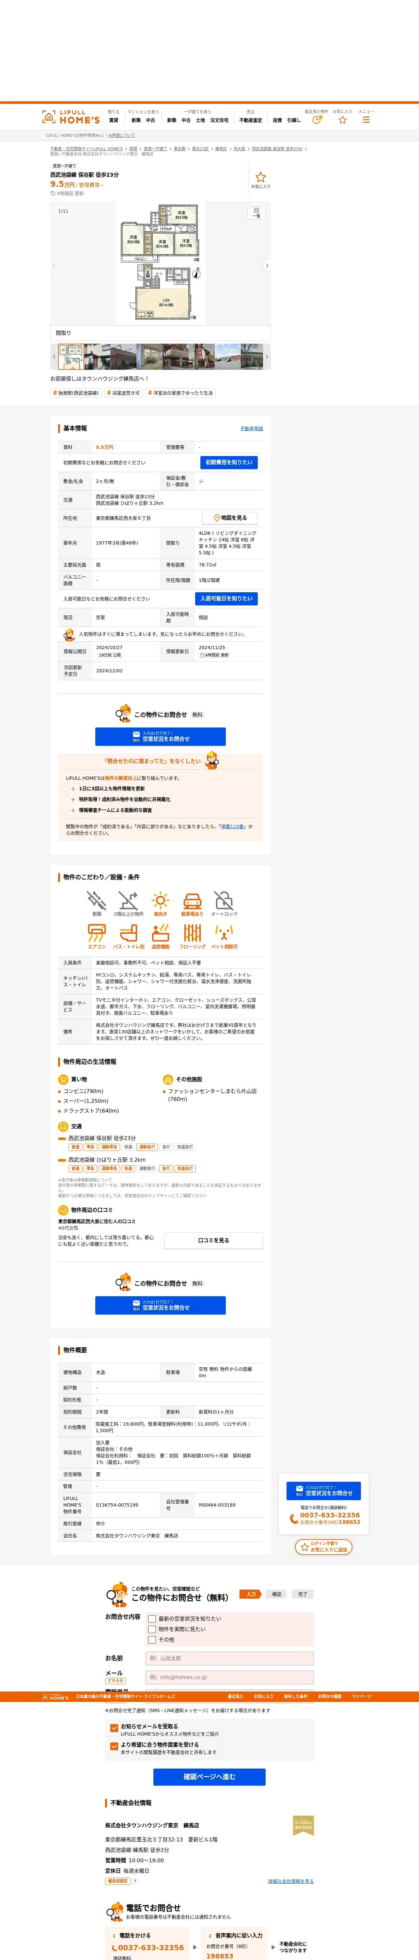Toggle より希望に合う物件提案を受ける checkbox
This screenshot has height=1960, width=419.
click(x=114, y=1746)
